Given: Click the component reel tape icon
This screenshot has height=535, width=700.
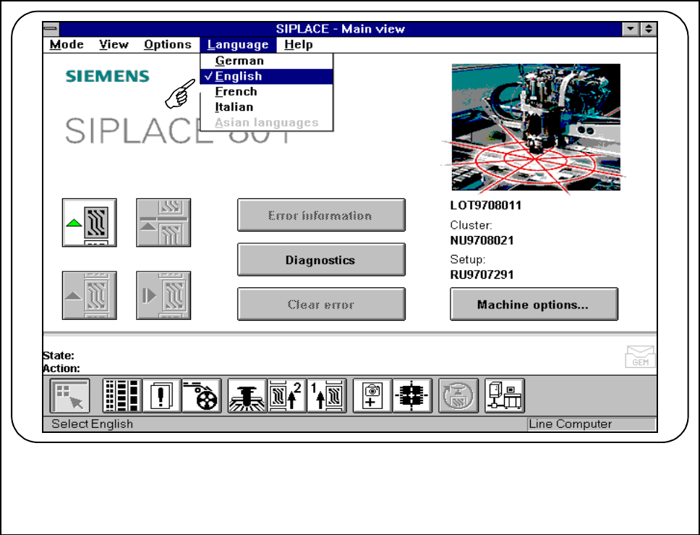Looking at the screenshot, I should click(201, 395).
